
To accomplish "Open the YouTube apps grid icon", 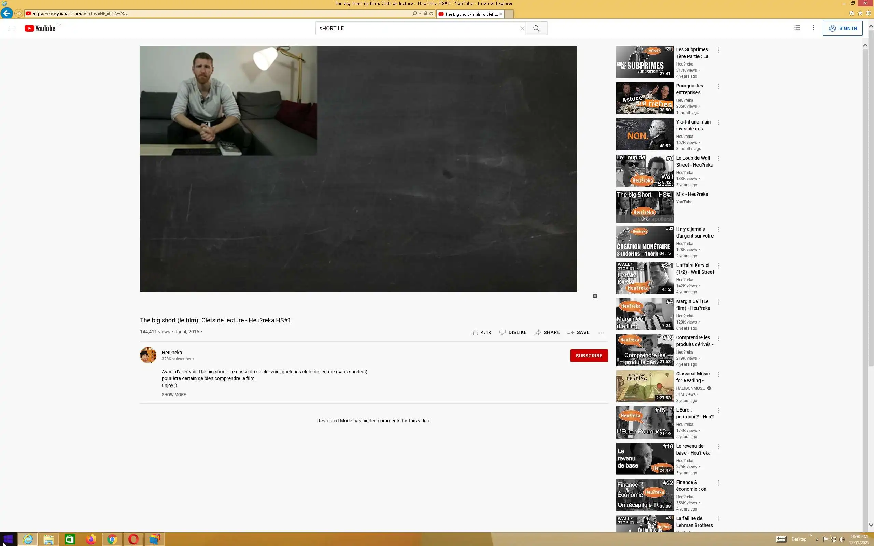I will click(797, 28).
